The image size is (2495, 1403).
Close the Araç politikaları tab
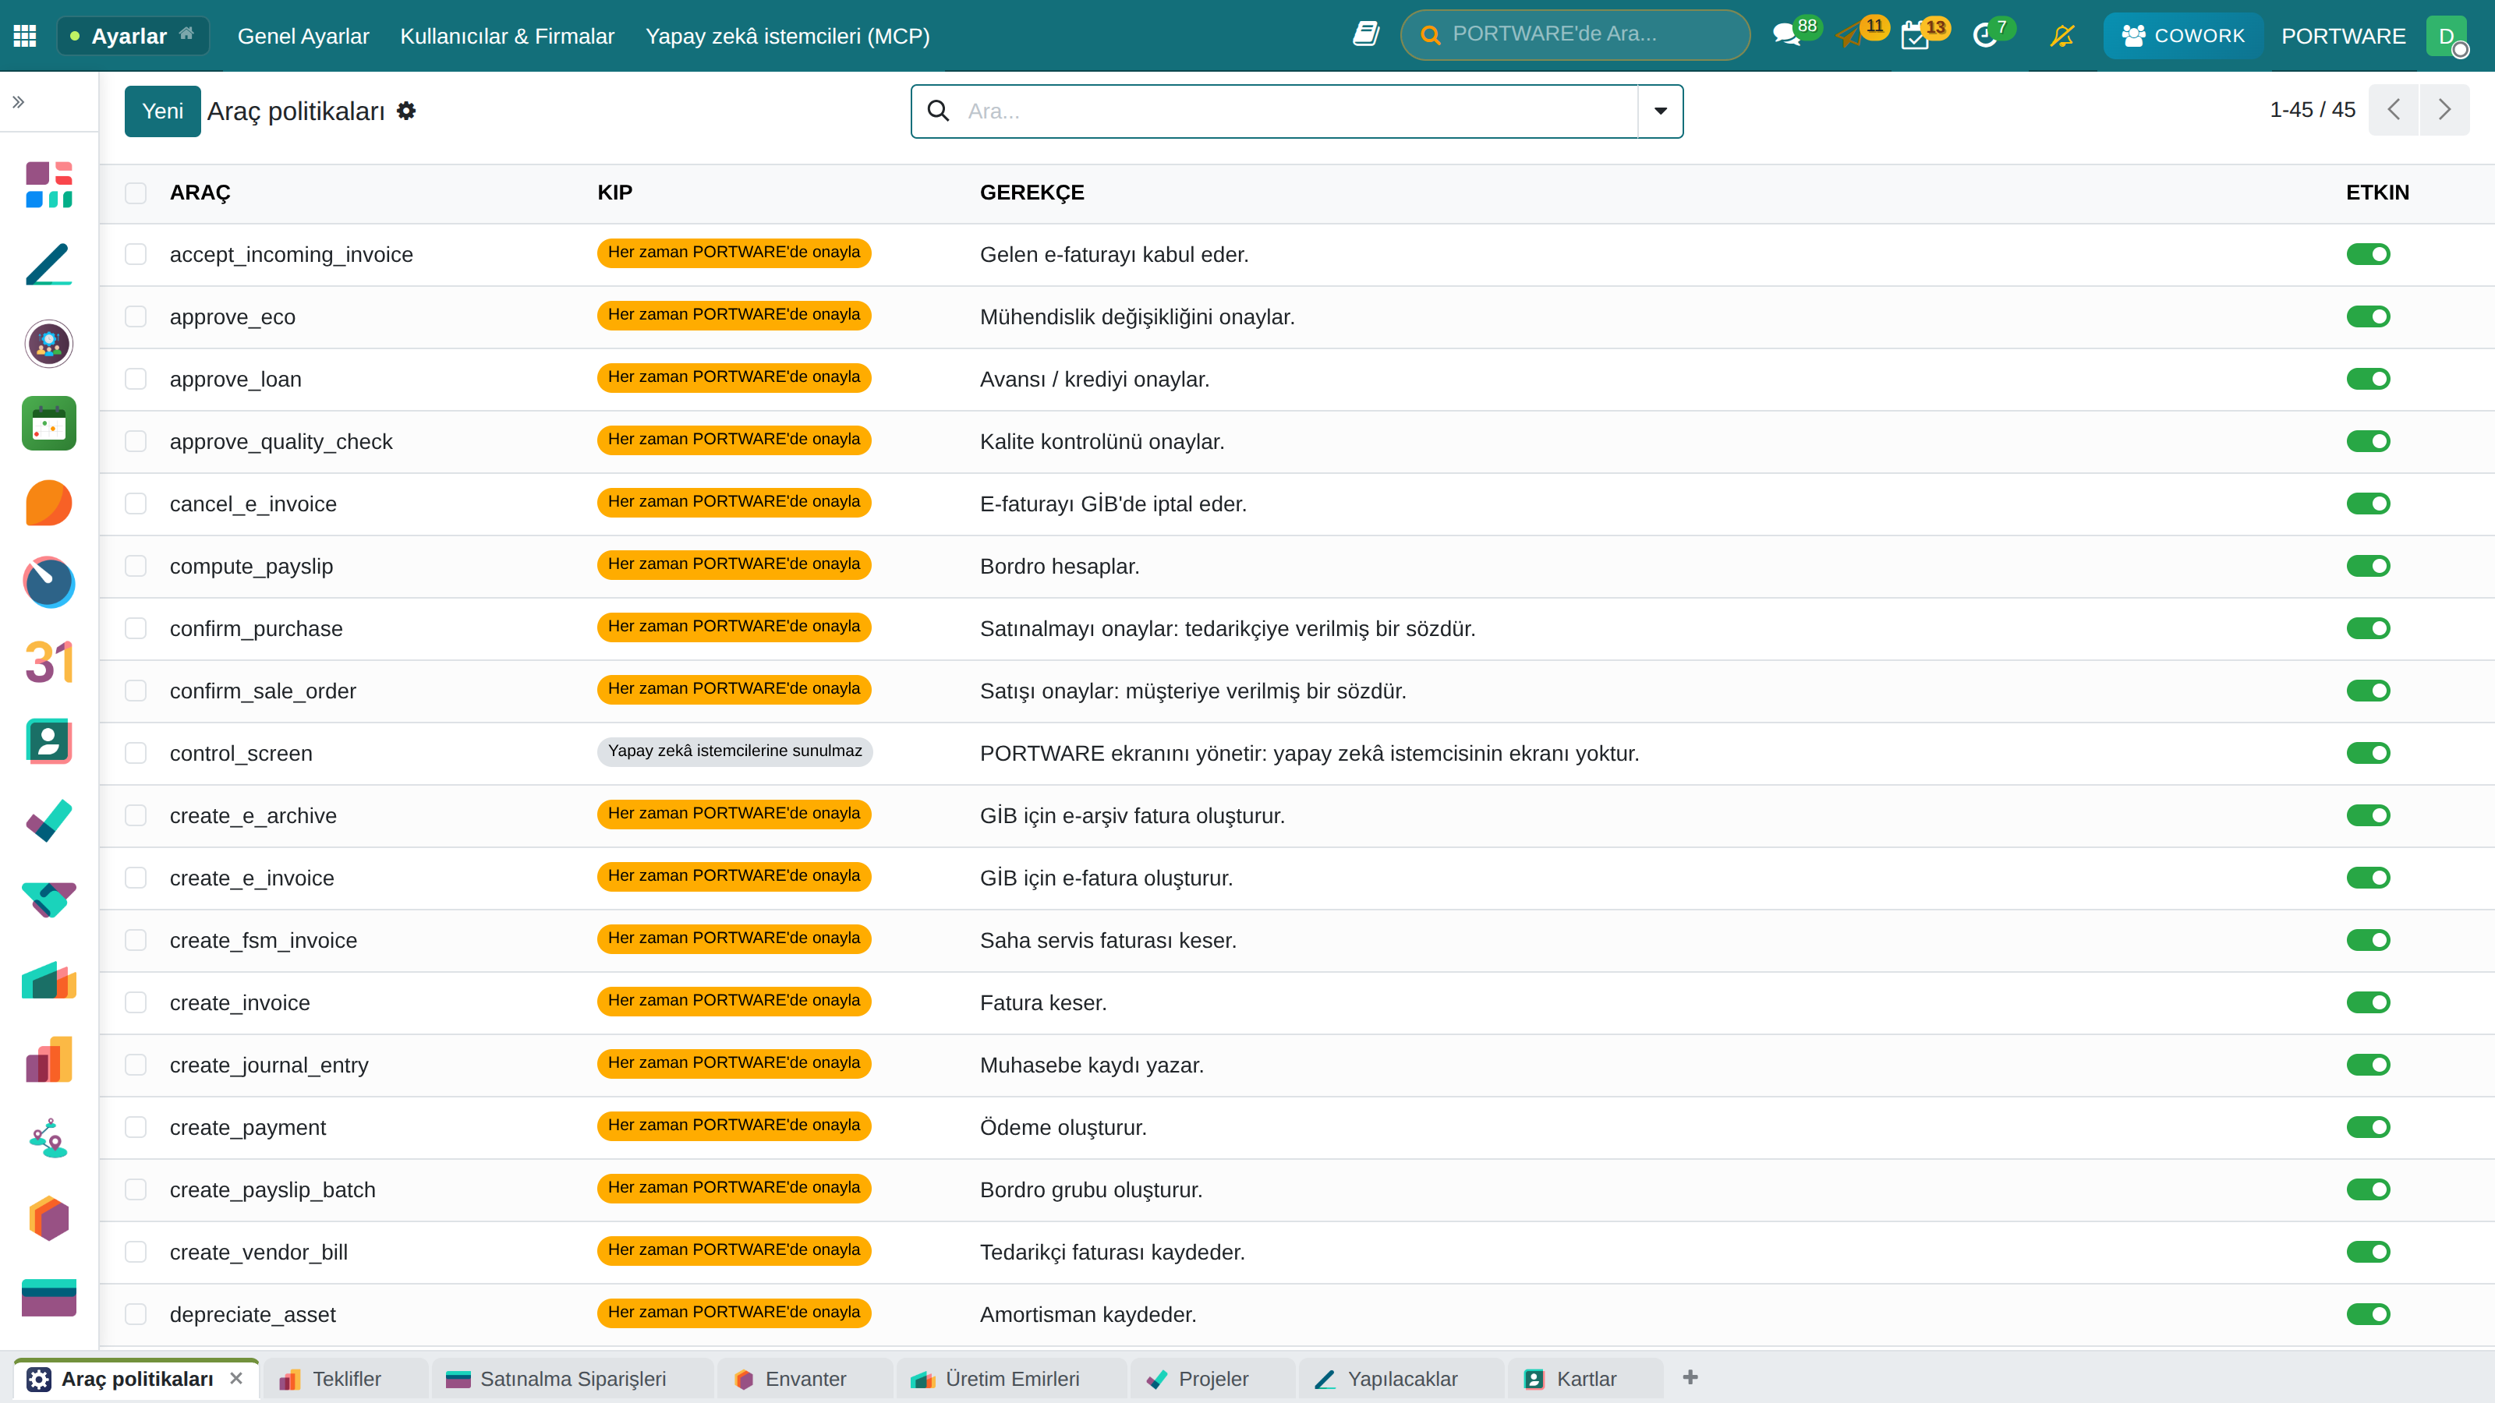coord(236,1378)
